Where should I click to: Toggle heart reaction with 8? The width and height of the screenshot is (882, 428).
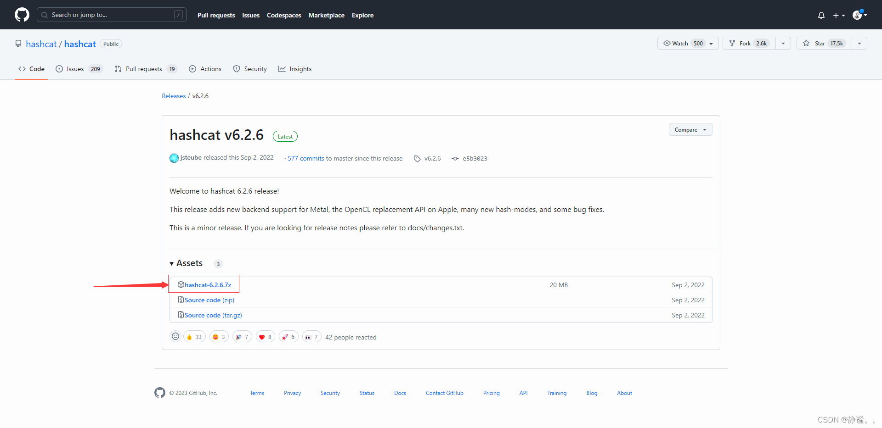pos(265,337)
